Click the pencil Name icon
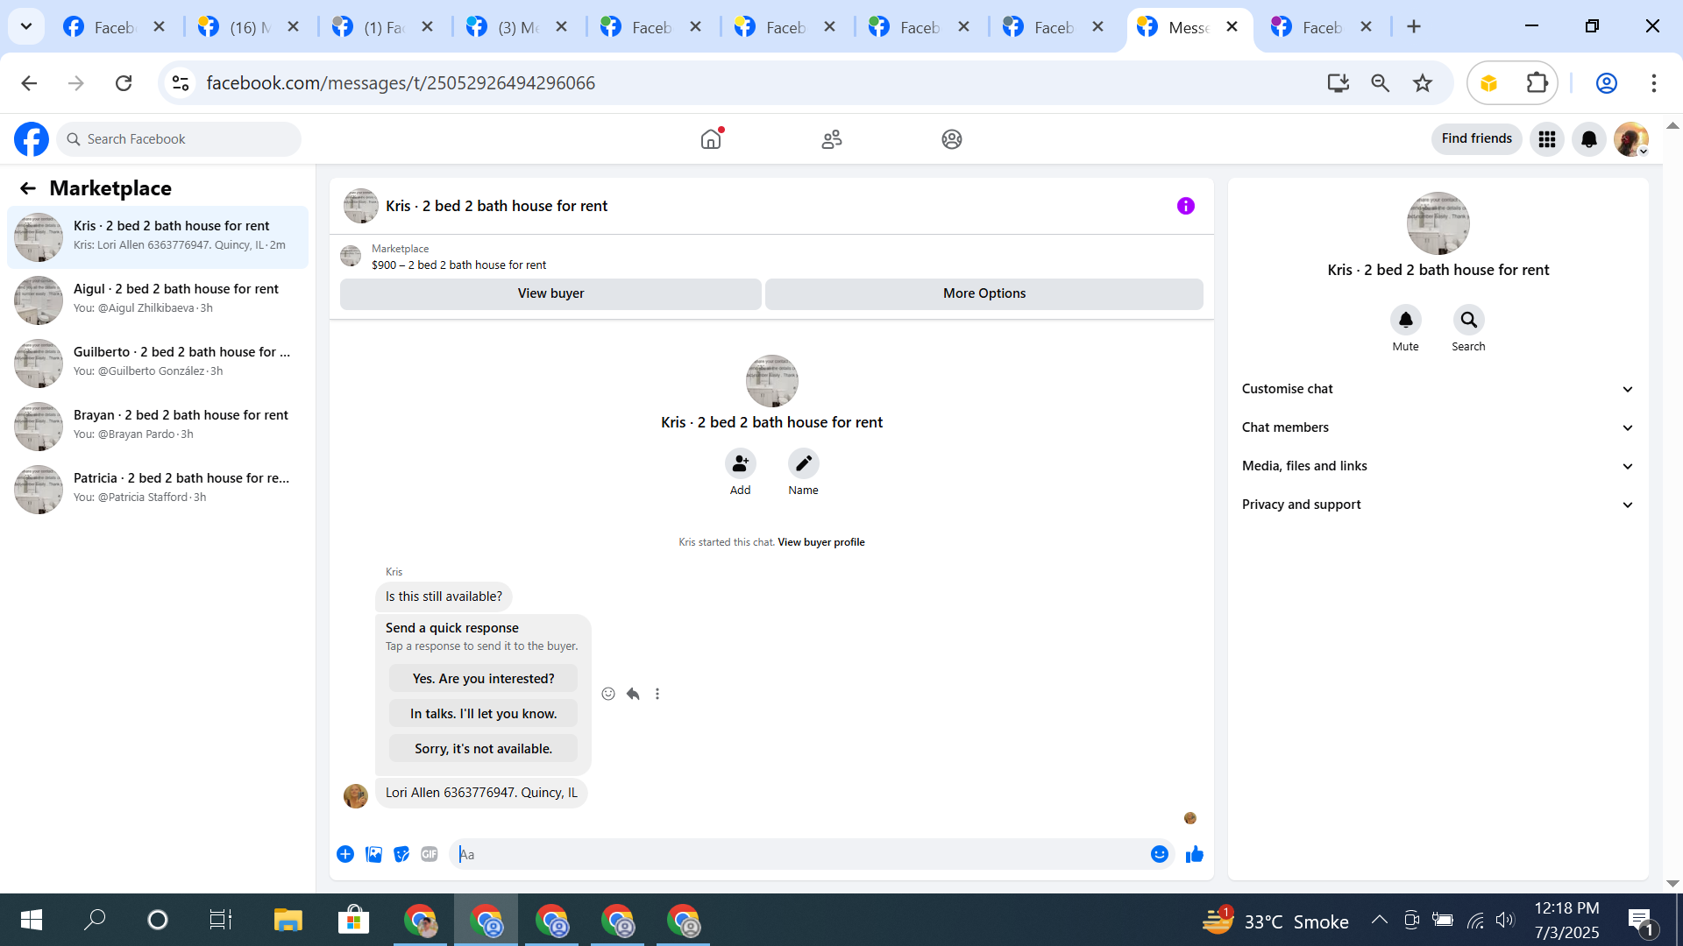 click(803, 463)
